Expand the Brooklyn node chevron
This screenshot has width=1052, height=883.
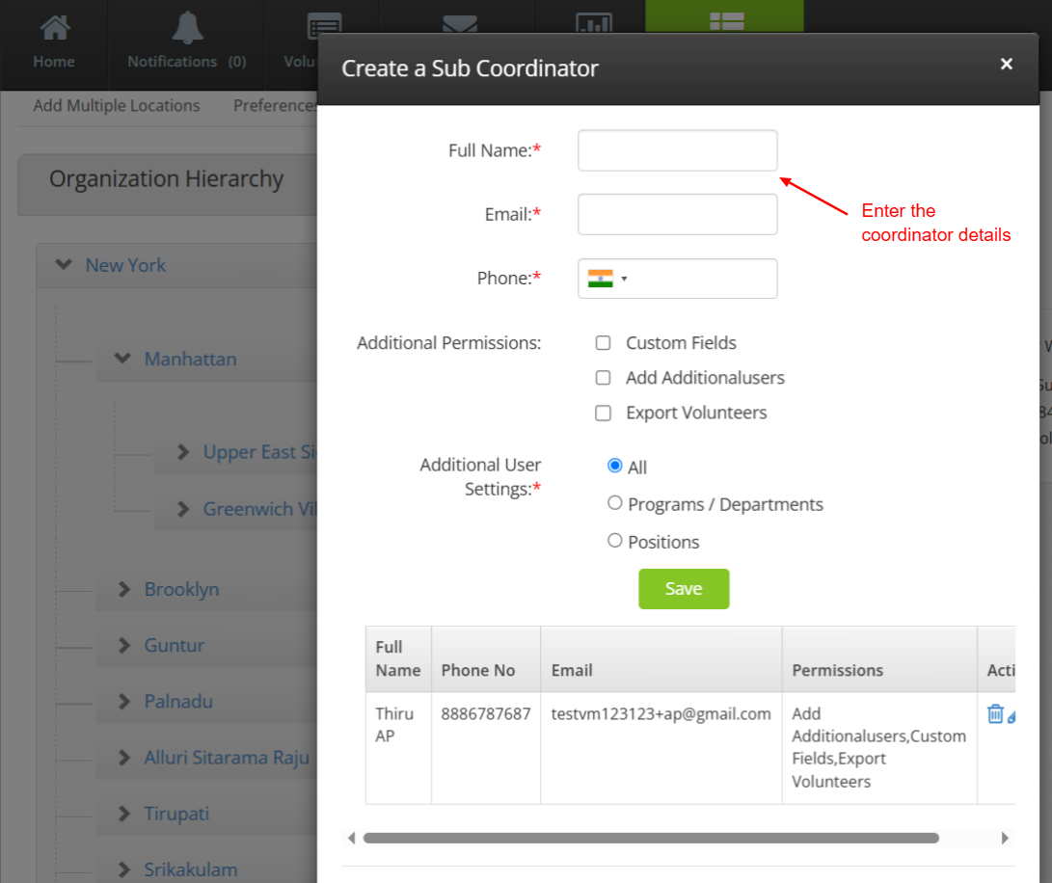click(123, 589)
